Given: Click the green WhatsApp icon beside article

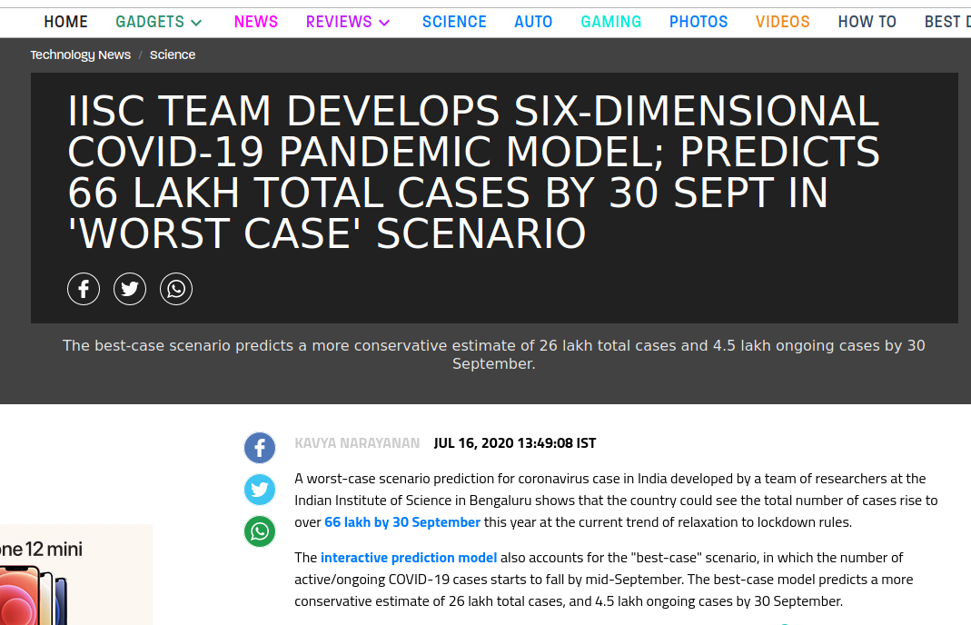Looking at the screenshot, I should click(x=260, y=531).
